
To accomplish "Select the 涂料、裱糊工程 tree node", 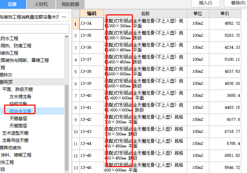I will point(16,155).
